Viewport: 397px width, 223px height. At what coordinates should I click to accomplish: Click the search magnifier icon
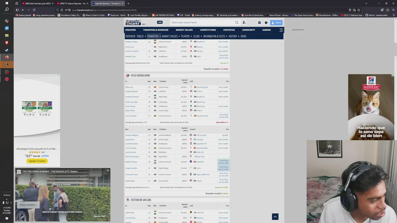click(x=237, y=22)
